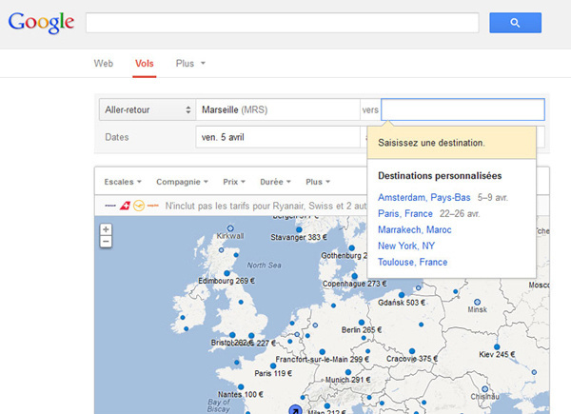Screen dimensions: 571x414
Task: Choose Amsterdam, Pays-Bas destination suggestion
Action: point(424,197)
